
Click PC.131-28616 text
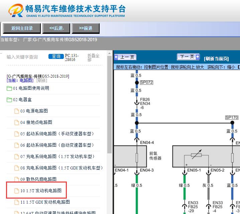click(72, 58)
